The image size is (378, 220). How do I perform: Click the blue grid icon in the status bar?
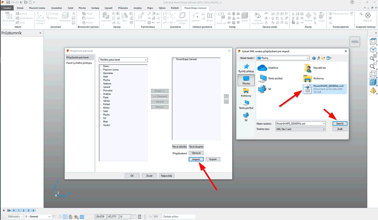click(82, 217)
